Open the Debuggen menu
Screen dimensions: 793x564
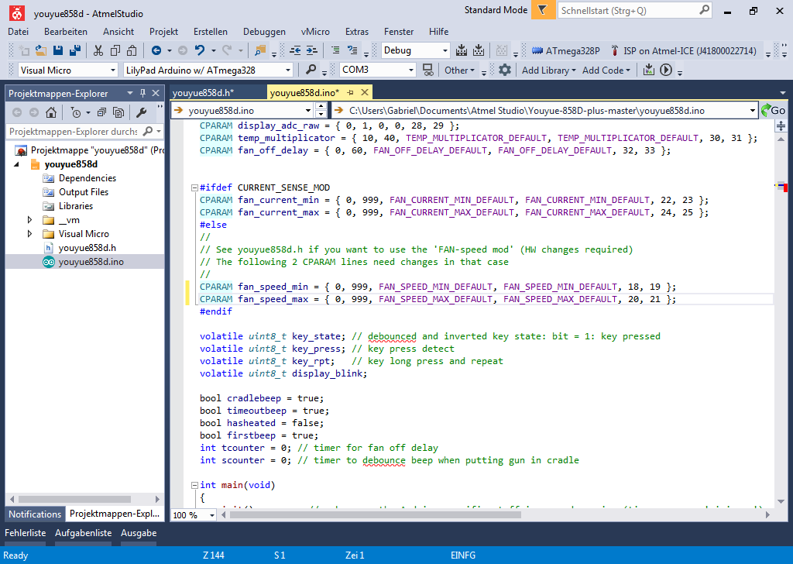(264, 32)
